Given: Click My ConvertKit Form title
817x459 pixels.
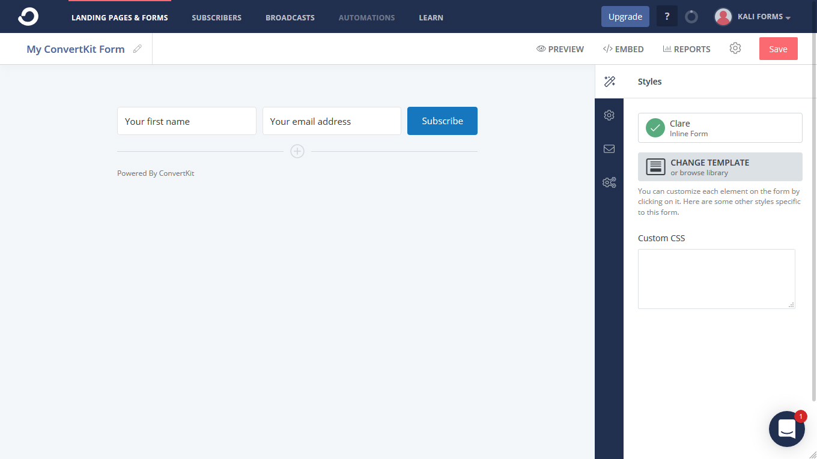Looking at the screenshot, I should [76, 49].
